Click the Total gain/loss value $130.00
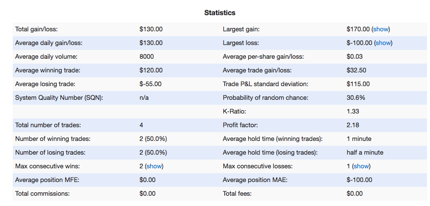 tap(151, 29)
